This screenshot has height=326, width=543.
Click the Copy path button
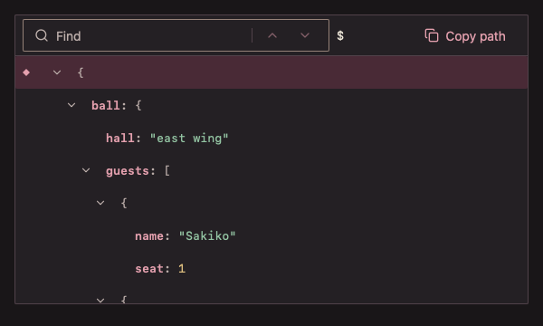coord(465,36)
